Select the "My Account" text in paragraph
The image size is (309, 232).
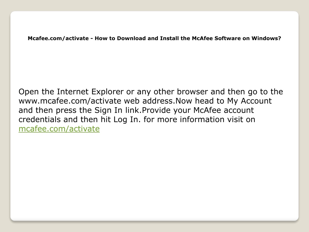(250, 101)
